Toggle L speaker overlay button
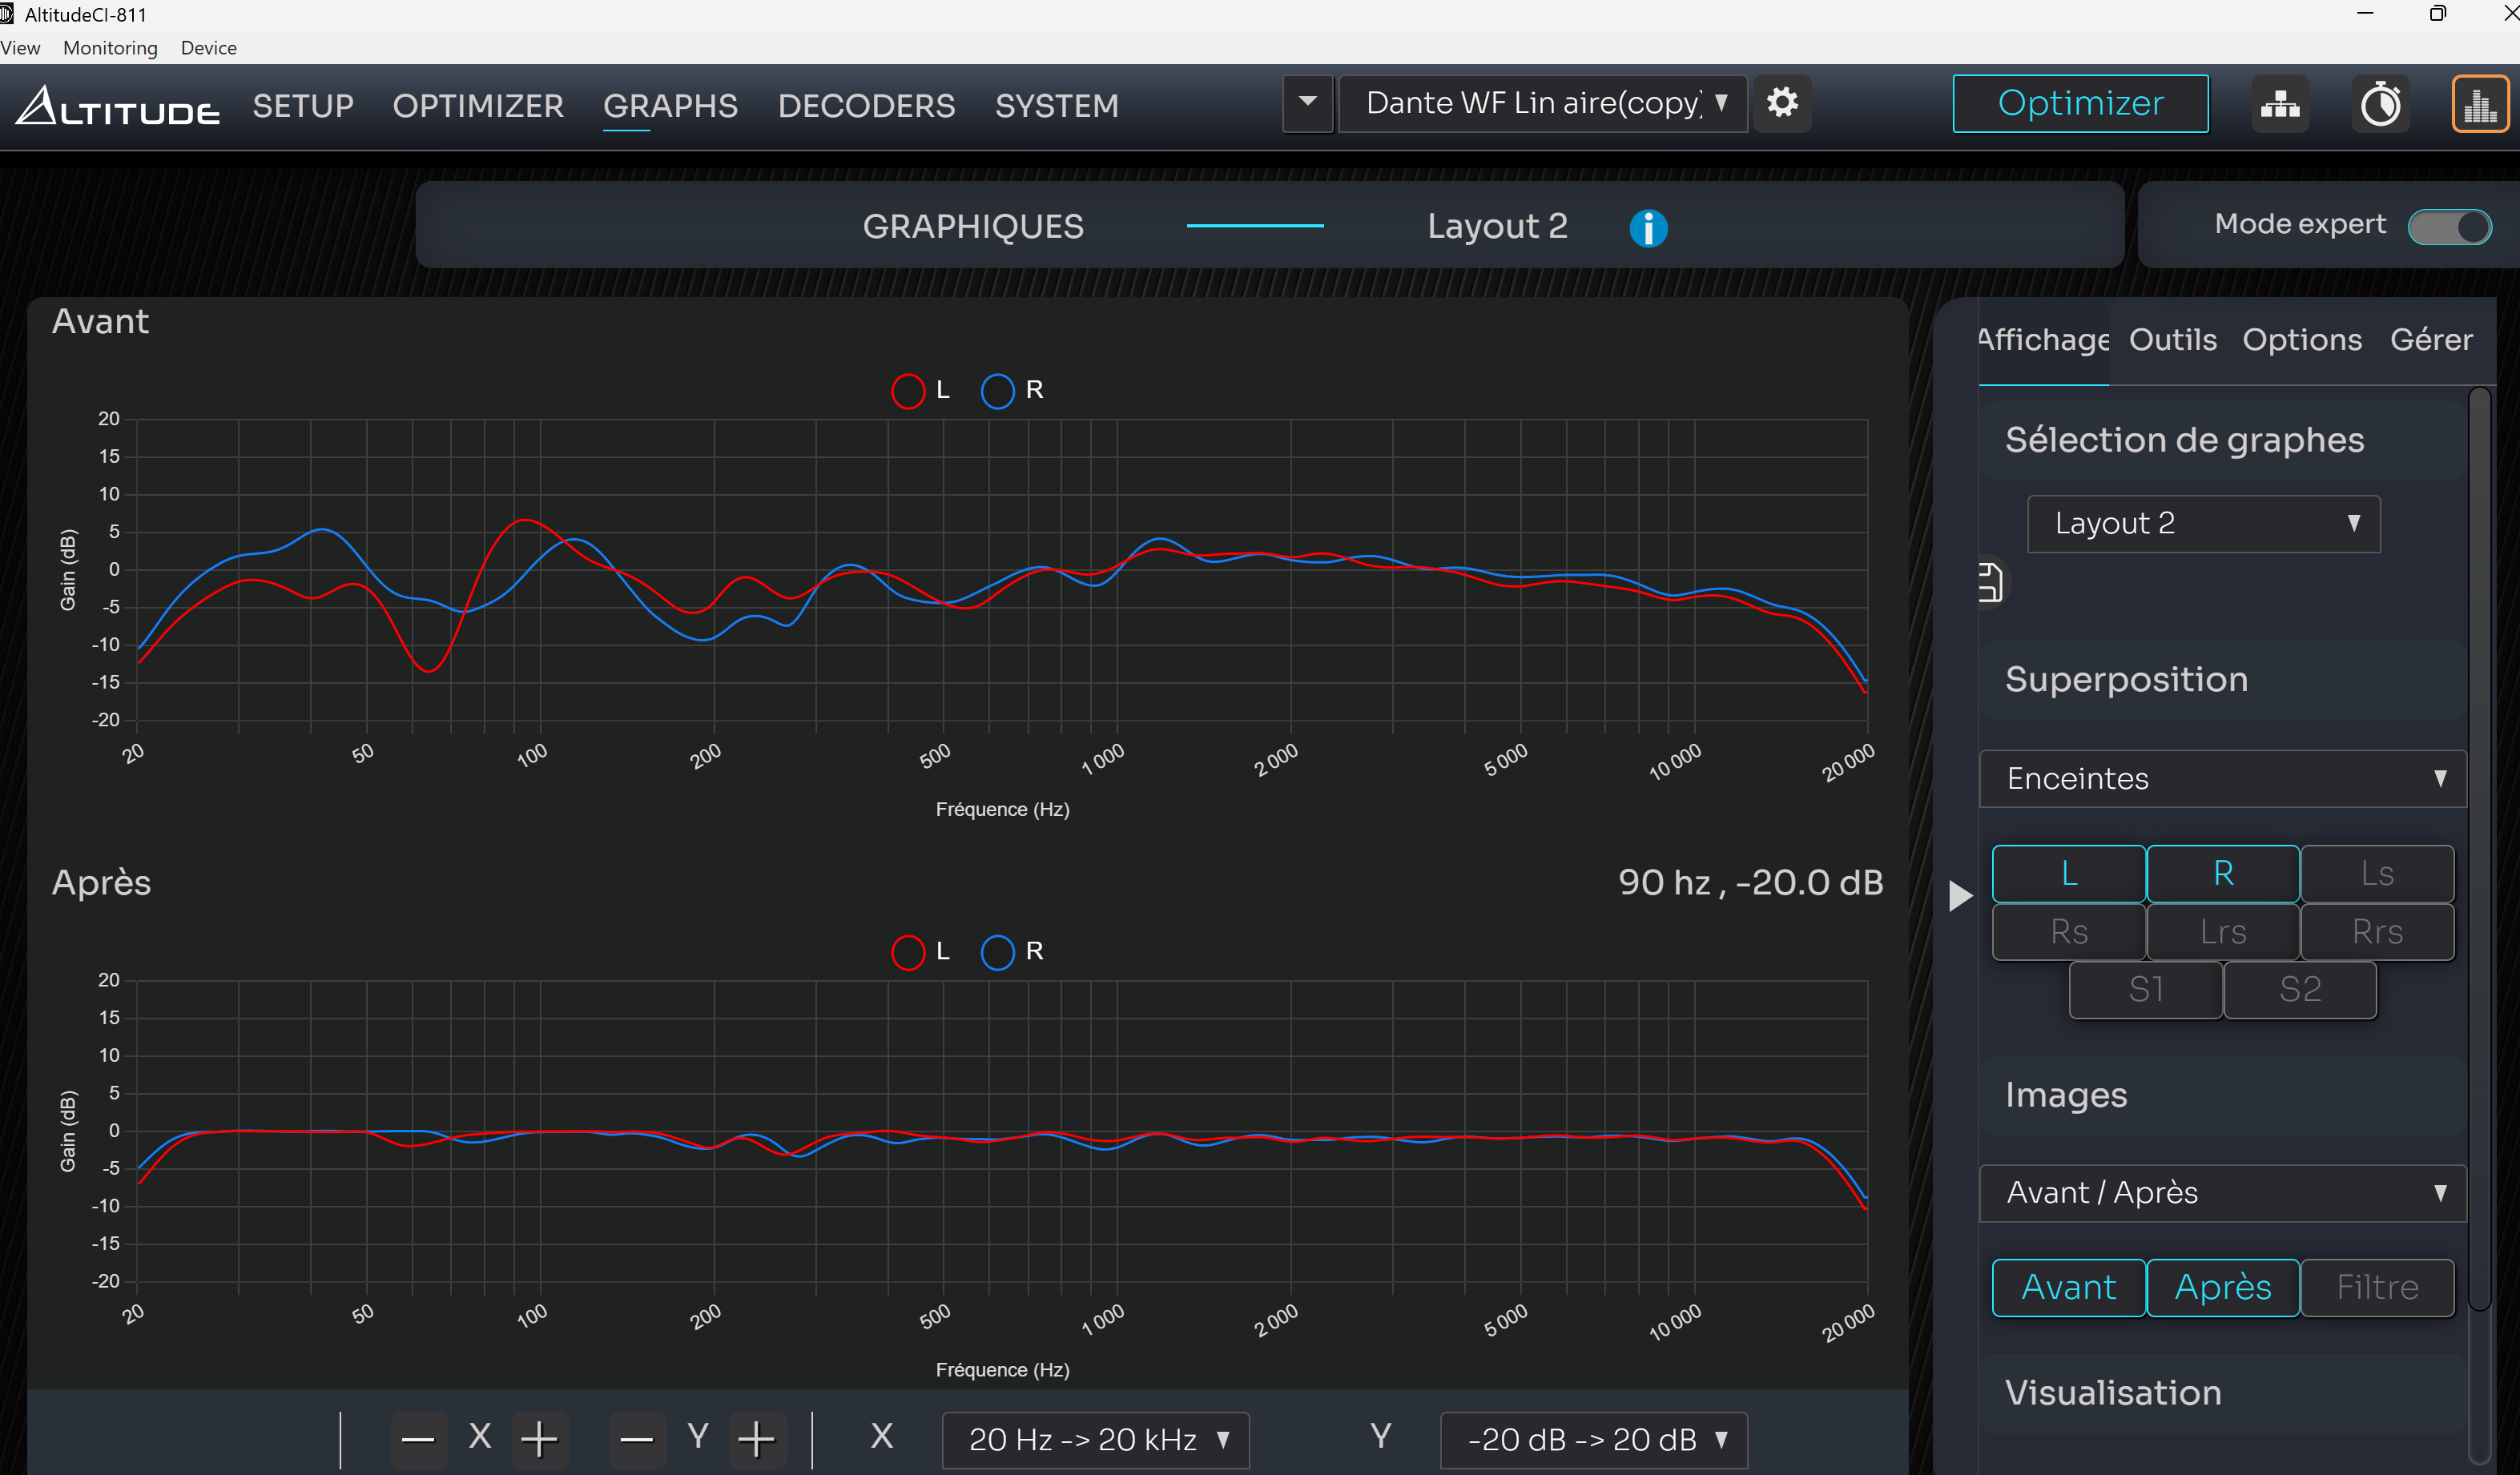Viewport: 2520px width, 1475px height. (2069, 874)
